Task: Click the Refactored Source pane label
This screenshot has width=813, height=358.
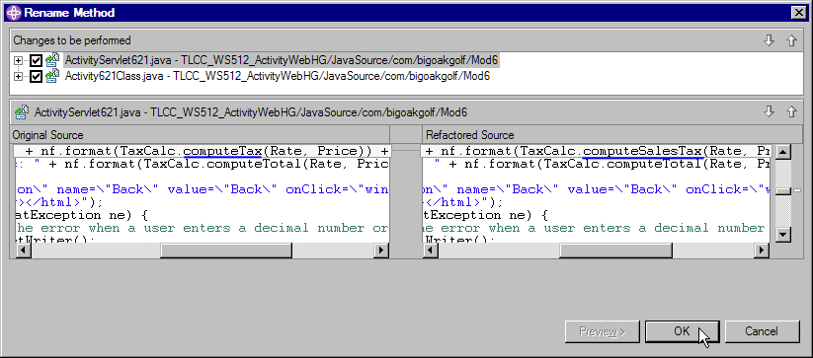Action: pyautogui.click(x=470, y=135)
